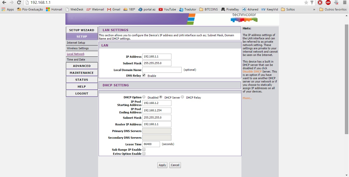The image size is (349, 177).
Task: Click the download extension icon with red x
Action: [336, 3]
